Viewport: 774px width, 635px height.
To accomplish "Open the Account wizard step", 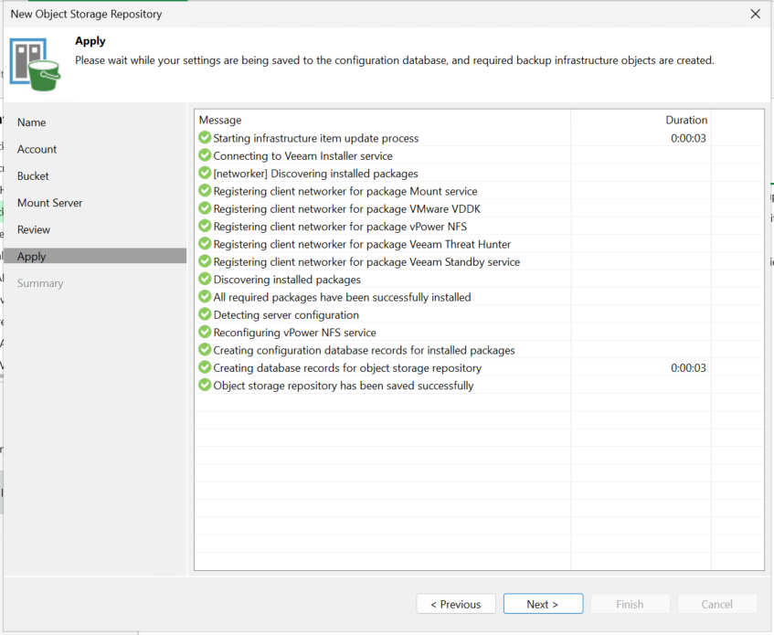I will click(x=37, y=149).
